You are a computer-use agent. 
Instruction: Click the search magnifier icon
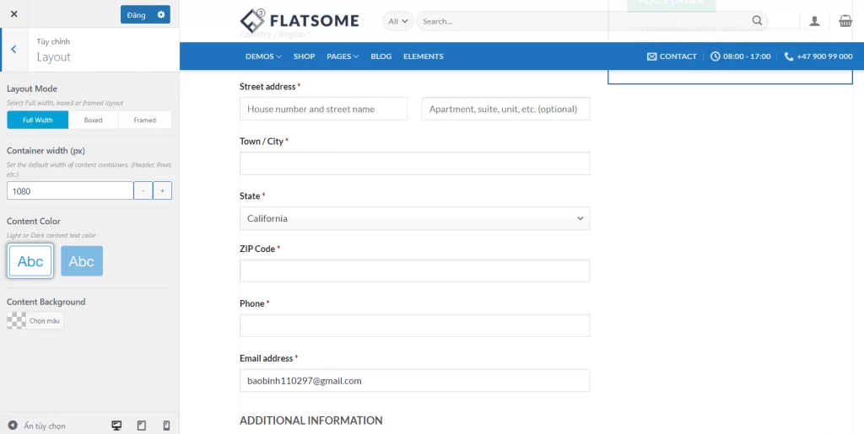757,21
